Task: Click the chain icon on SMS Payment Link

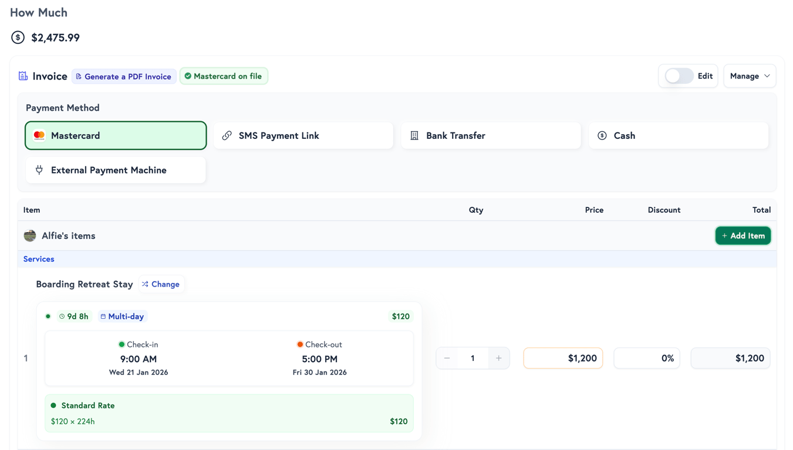Action: tap(227, 135)
